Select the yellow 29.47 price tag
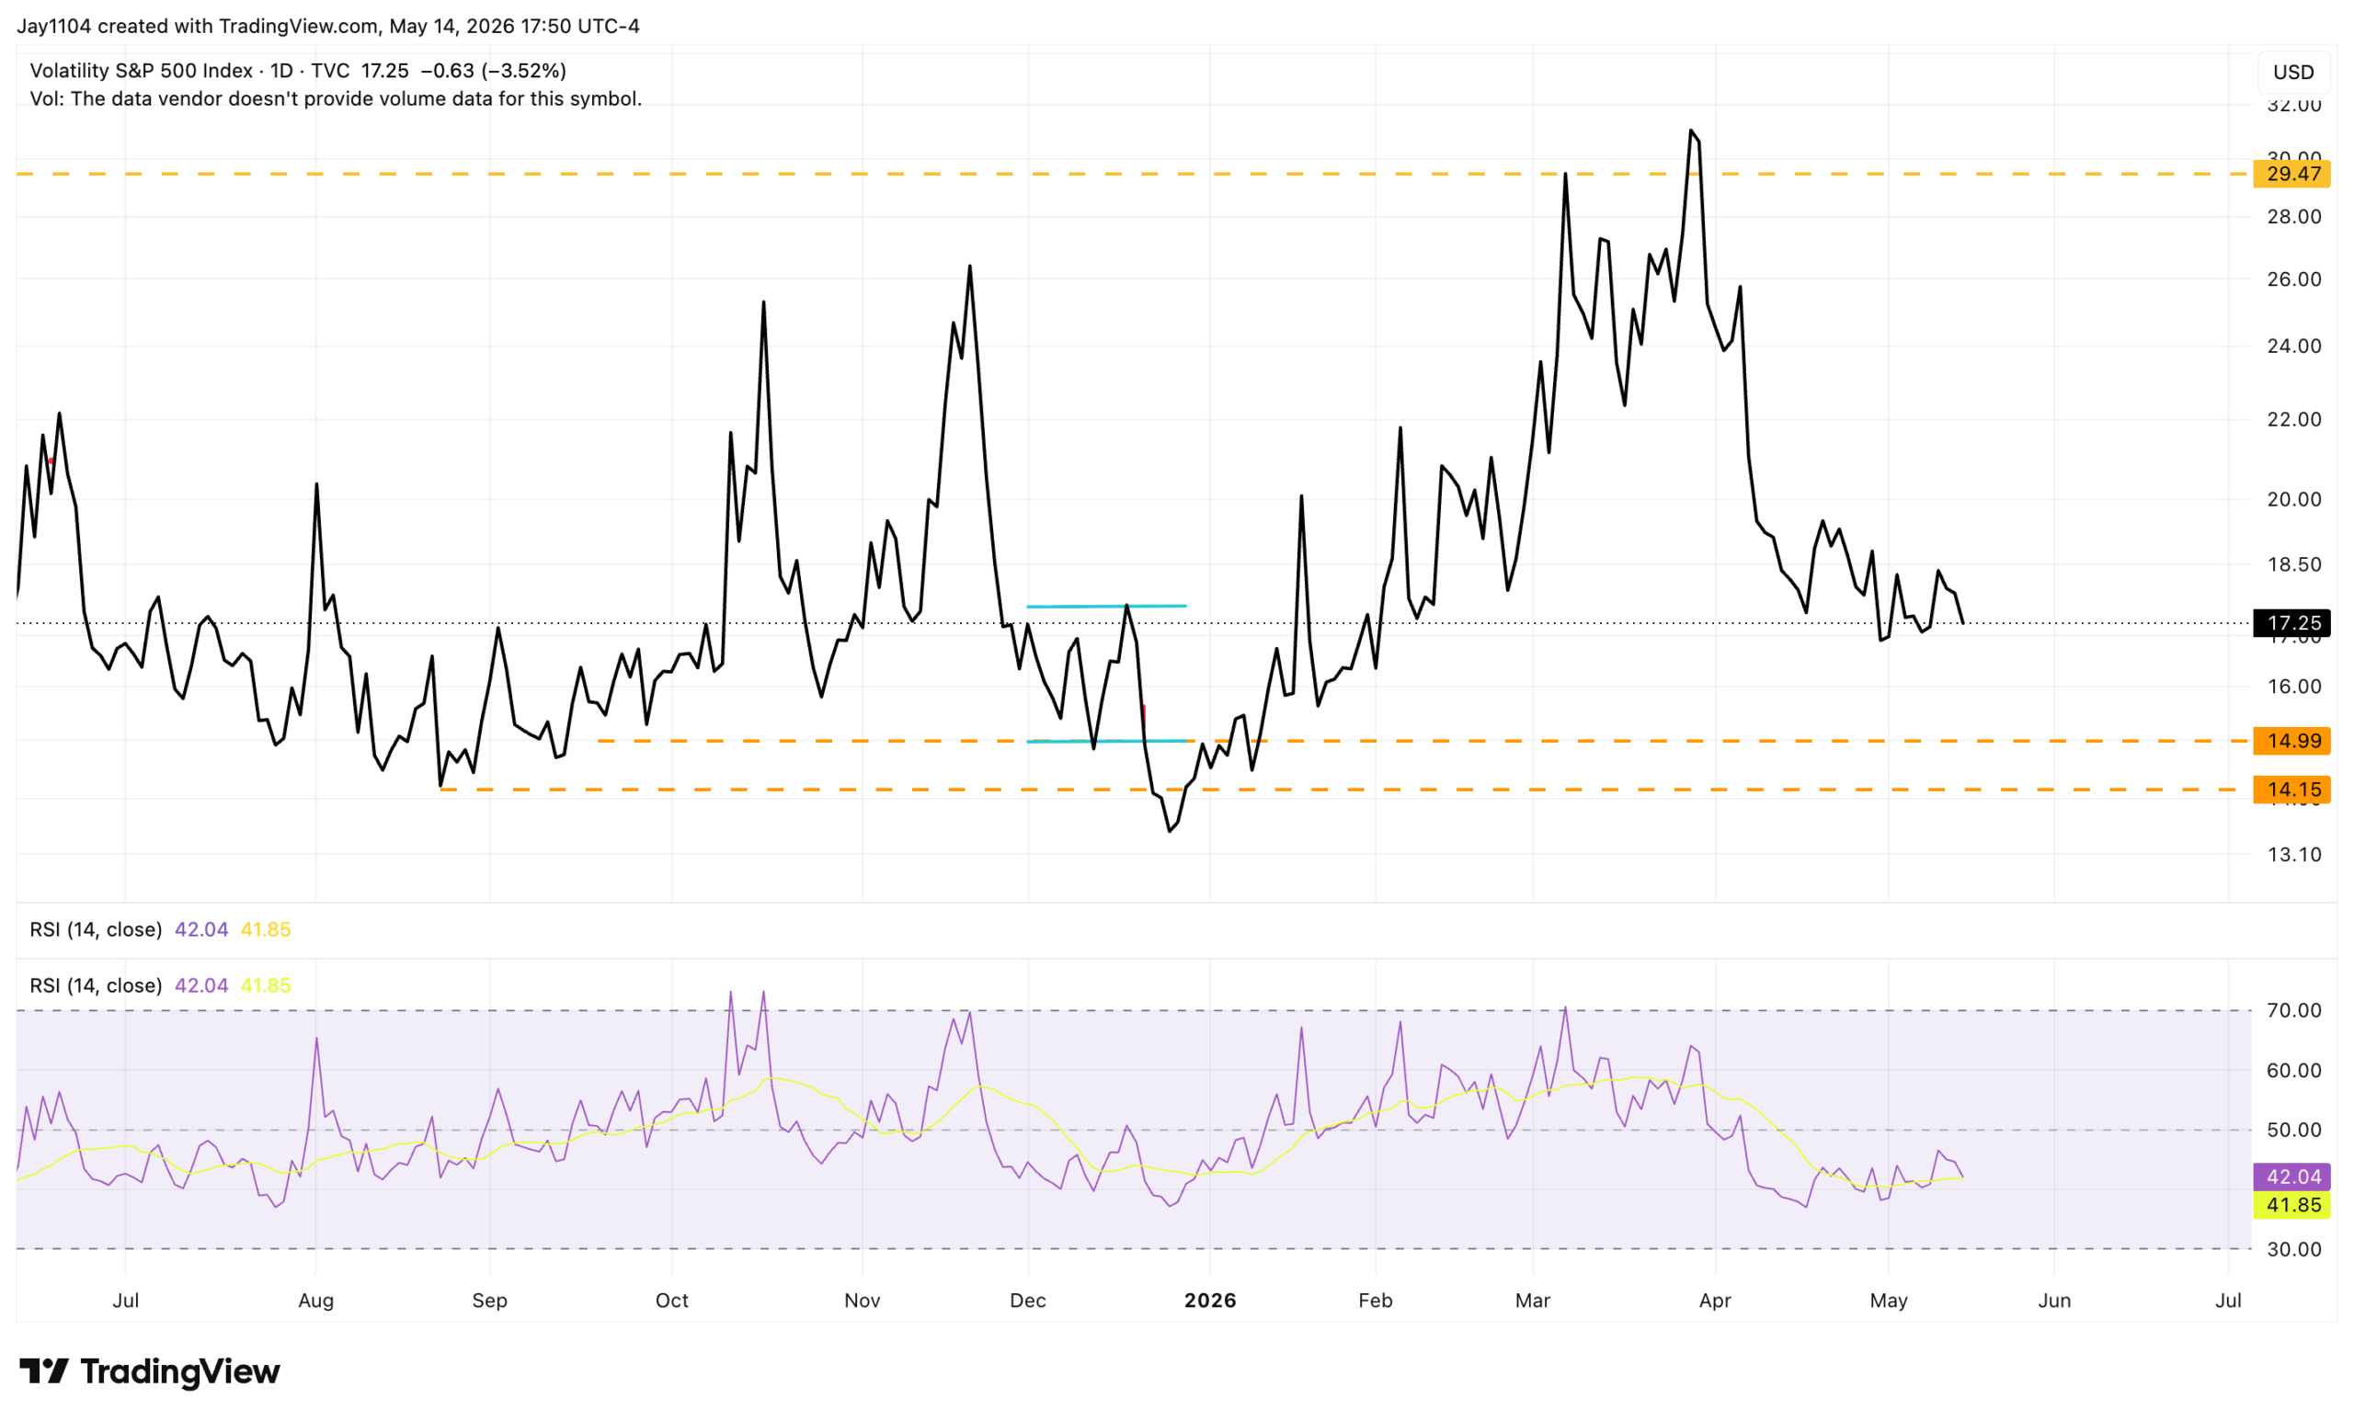 pos(2291,174)
